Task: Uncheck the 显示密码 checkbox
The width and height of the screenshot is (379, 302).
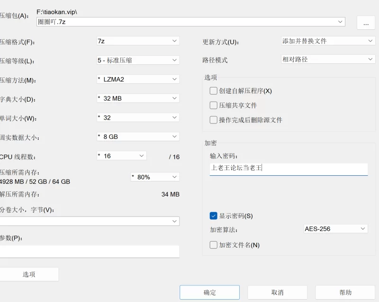Action: (x=213, y=216)
